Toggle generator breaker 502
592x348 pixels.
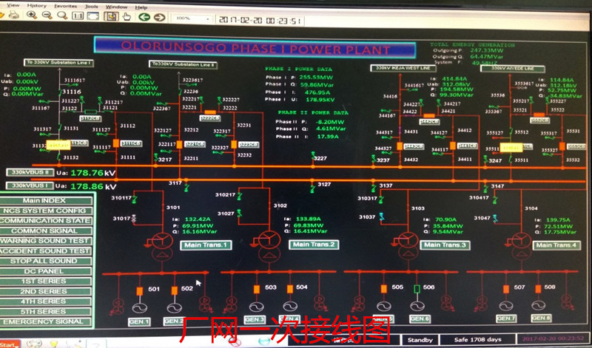pos(175,290)
